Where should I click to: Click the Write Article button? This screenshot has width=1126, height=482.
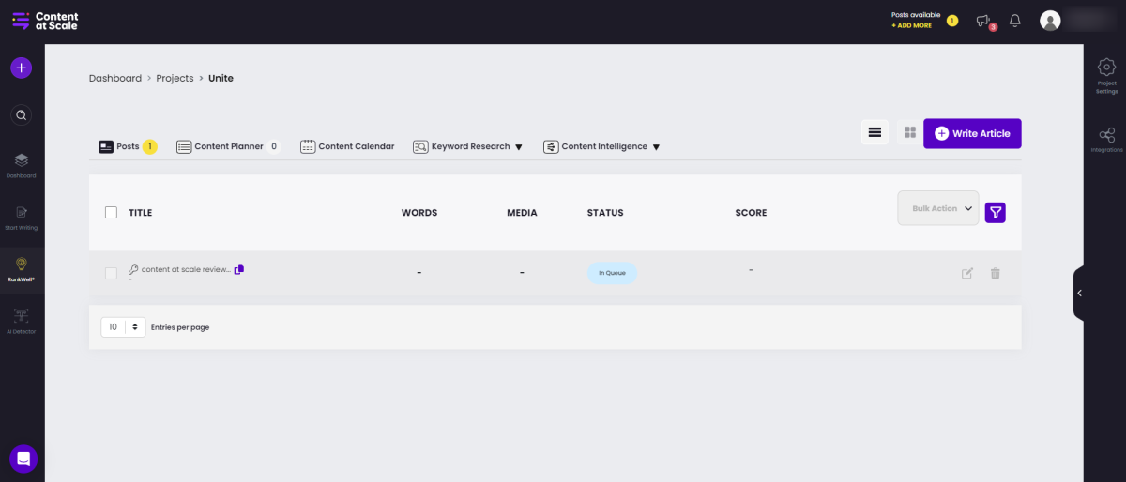click(972, 133)
